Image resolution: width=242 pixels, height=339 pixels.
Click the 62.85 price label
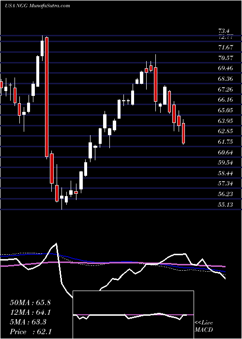226,131
